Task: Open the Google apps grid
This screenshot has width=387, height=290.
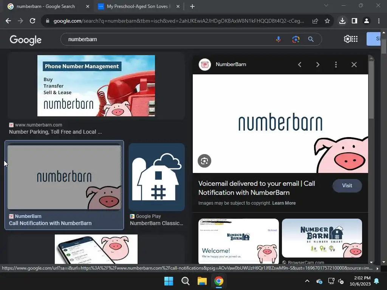Action: 354,39
